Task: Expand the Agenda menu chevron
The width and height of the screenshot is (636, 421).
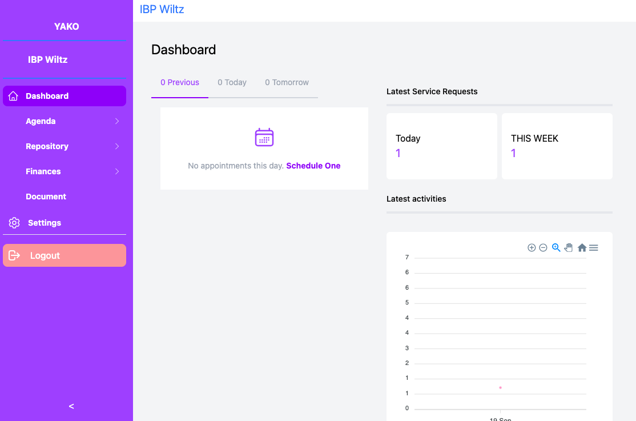Action: pos(117,121)
